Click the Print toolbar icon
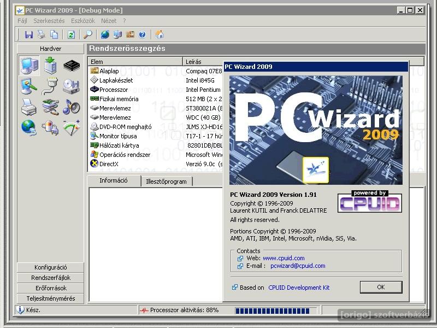 42,34
